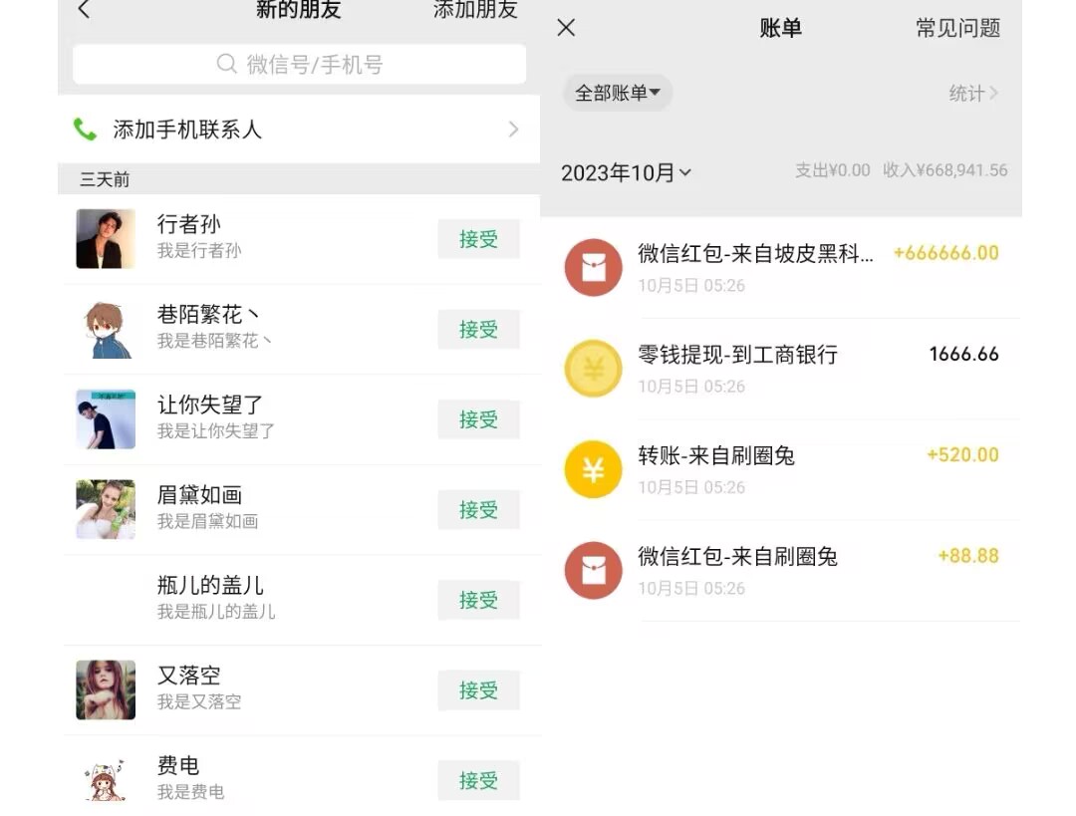Open the 全部账单 filter dropdown

(x=617, y=92)
